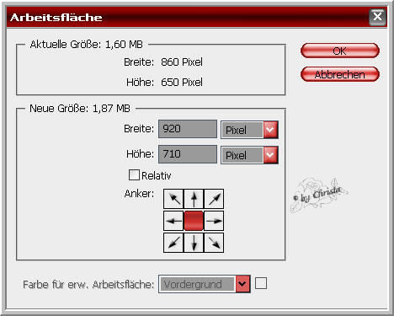
Task: Open the Höhe unit Pixel dropdown
Action: click(x=249, y=155)
